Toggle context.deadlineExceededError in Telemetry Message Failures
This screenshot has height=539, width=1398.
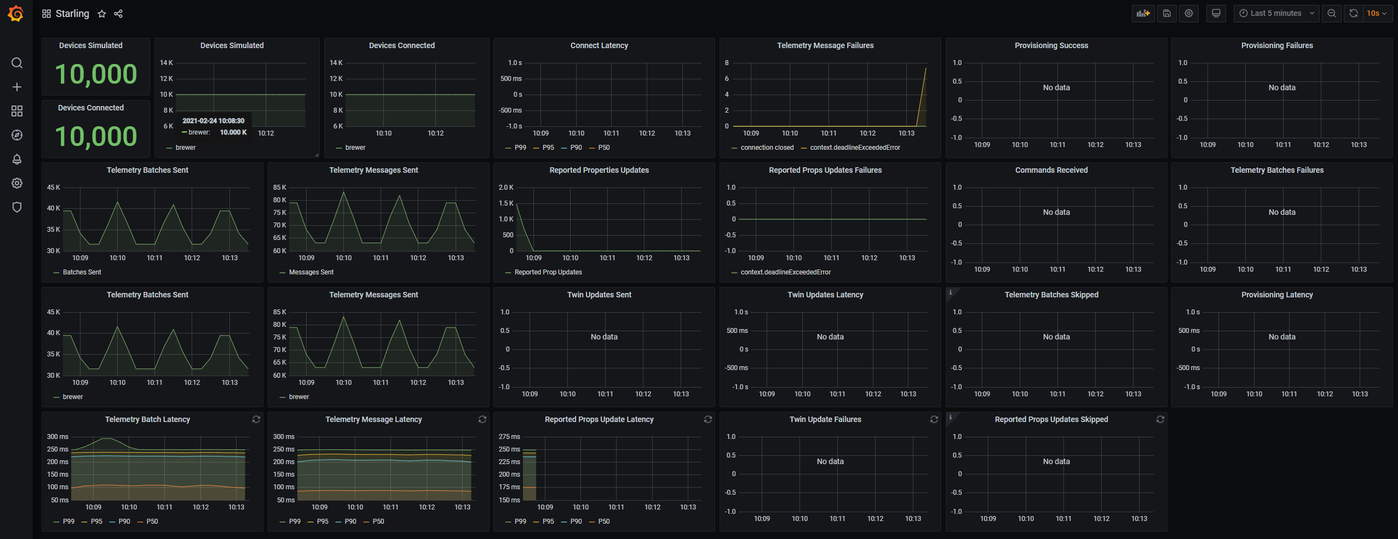coord(855,148)
